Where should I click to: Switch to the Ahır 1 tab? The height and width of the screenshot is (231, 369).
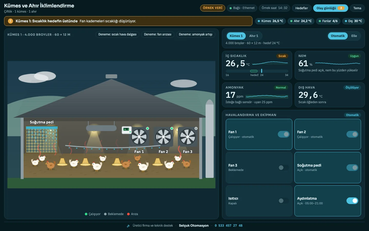tap(254, 36)
